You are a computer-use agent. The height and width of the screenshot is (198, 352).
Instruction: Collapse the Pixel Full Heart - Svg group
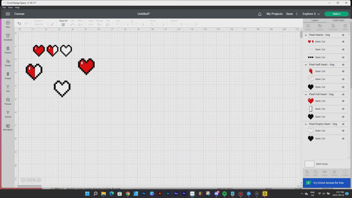click(306, 94)
